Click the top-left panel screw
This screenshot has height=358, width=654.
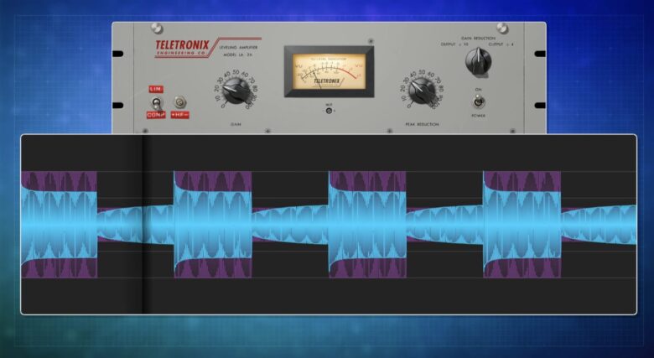(x=156, y=29)
